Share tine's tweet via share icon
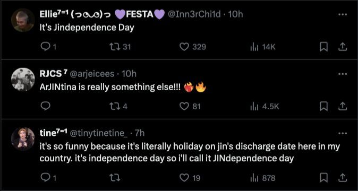The image size is (358, 191). click(342, 178)
